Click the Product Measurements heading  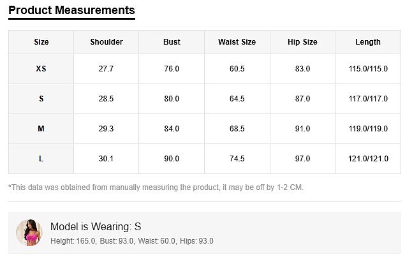pyautogui.click(x=71, y=10)
